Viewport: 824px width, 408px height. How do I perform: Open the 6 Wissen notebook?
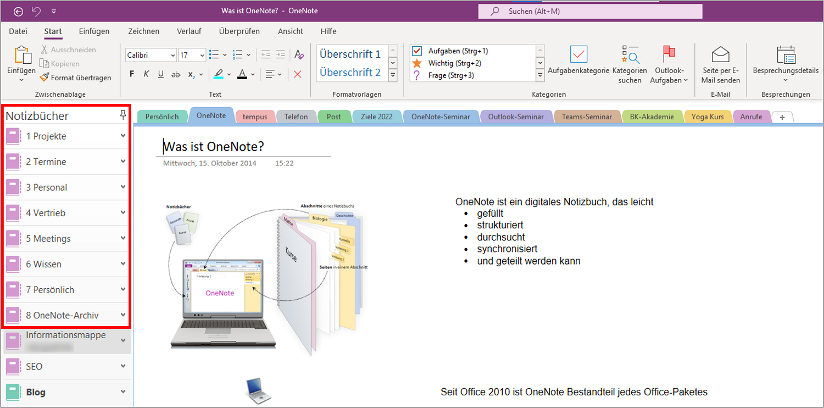66,264
